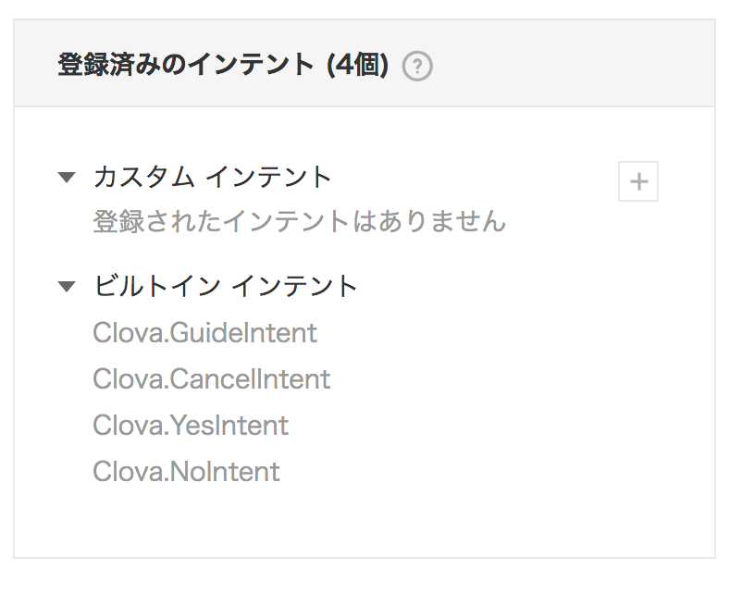Screen dimensions: 742x594
Task: Click empty space below Clova.NoIntent
Action: tap(365, 521)
